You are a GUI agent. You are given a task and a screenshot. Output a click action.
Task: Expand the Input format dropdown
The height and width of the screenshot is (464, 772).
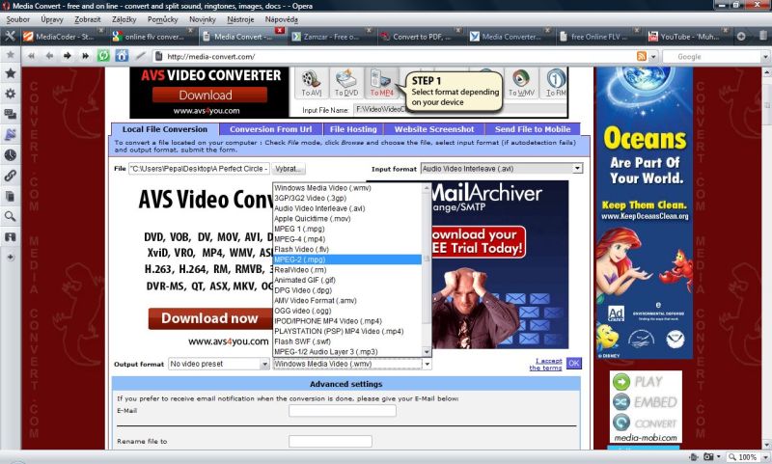point(577,169)
